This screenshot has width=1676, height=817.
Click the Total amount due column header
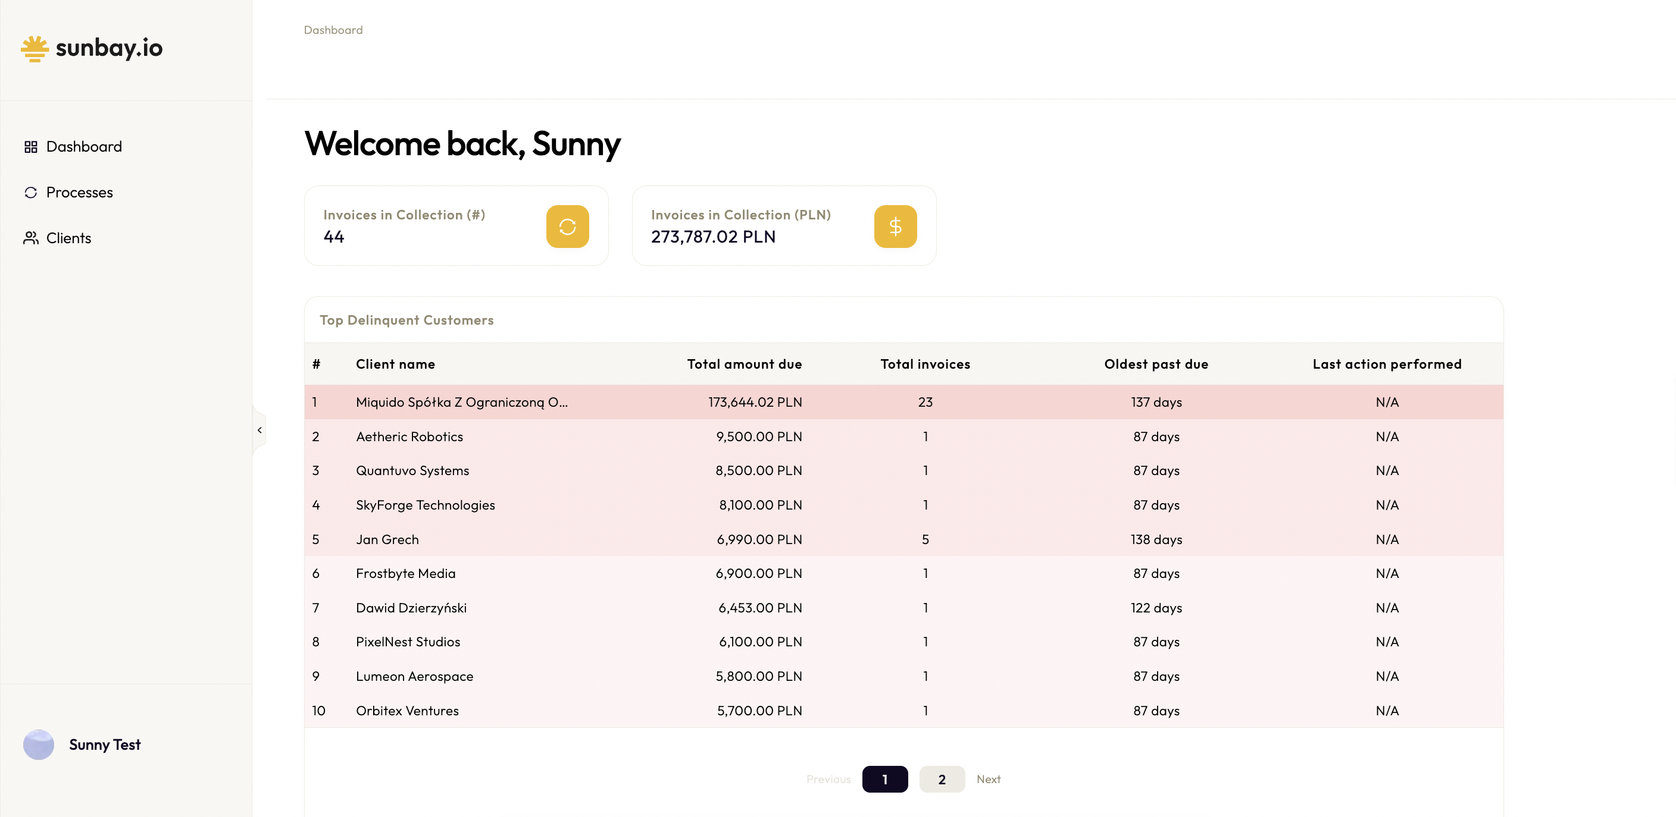point(743,364)
